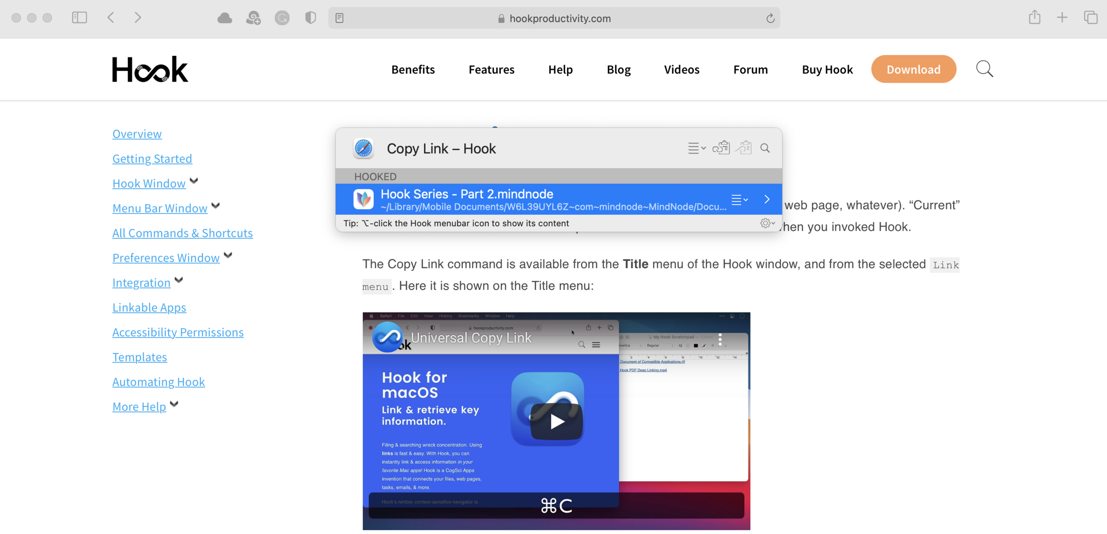
Task: Click the video channel avatar icon
Action: [x=387, y=337]
